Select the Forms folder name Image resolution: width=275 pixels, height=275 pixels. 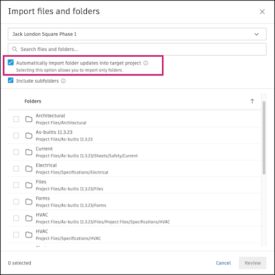(43, 198)
